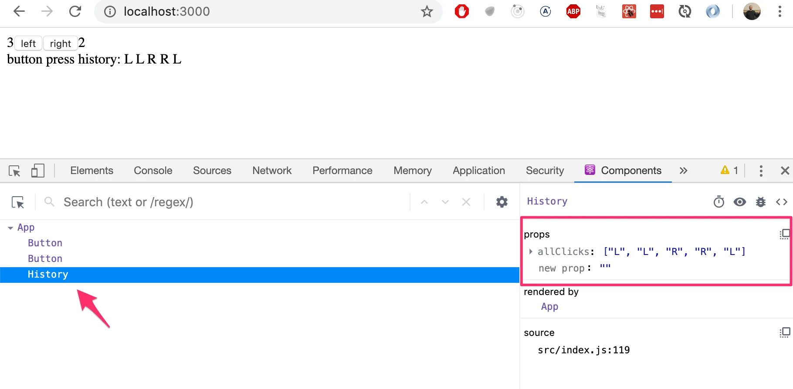Screen dimensions: 793x389
Task: Click the warnings count indicator
Action: pos(729,171)
